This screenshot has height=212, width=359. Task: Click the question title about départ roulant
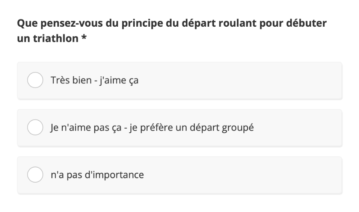tap(172, 31)
